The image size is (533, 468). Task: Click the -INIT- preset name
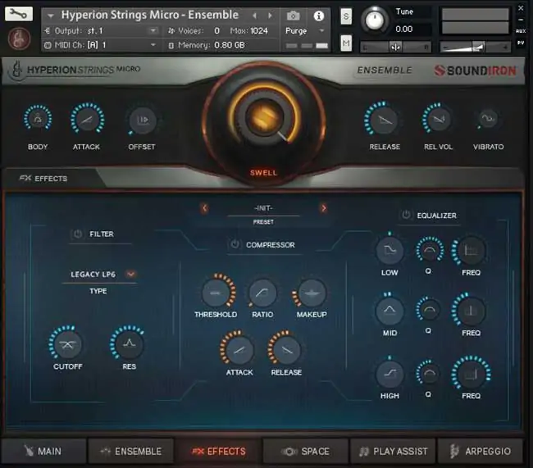pos(263,207)
